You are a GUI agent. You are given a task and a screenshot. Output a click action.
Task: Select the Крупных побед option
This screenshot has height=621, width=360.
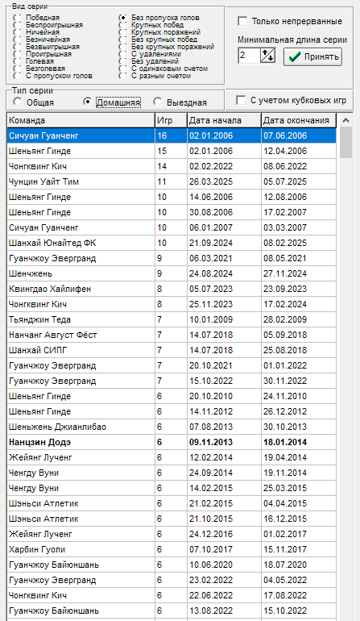click(x=123, y=25)
